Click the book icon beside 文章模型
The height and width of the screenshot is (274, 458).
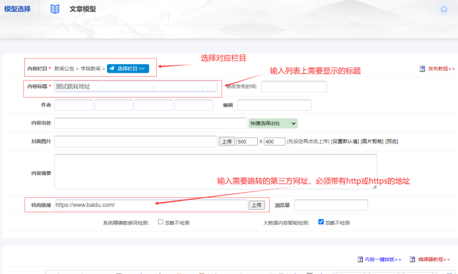click(x=55, y=9)
